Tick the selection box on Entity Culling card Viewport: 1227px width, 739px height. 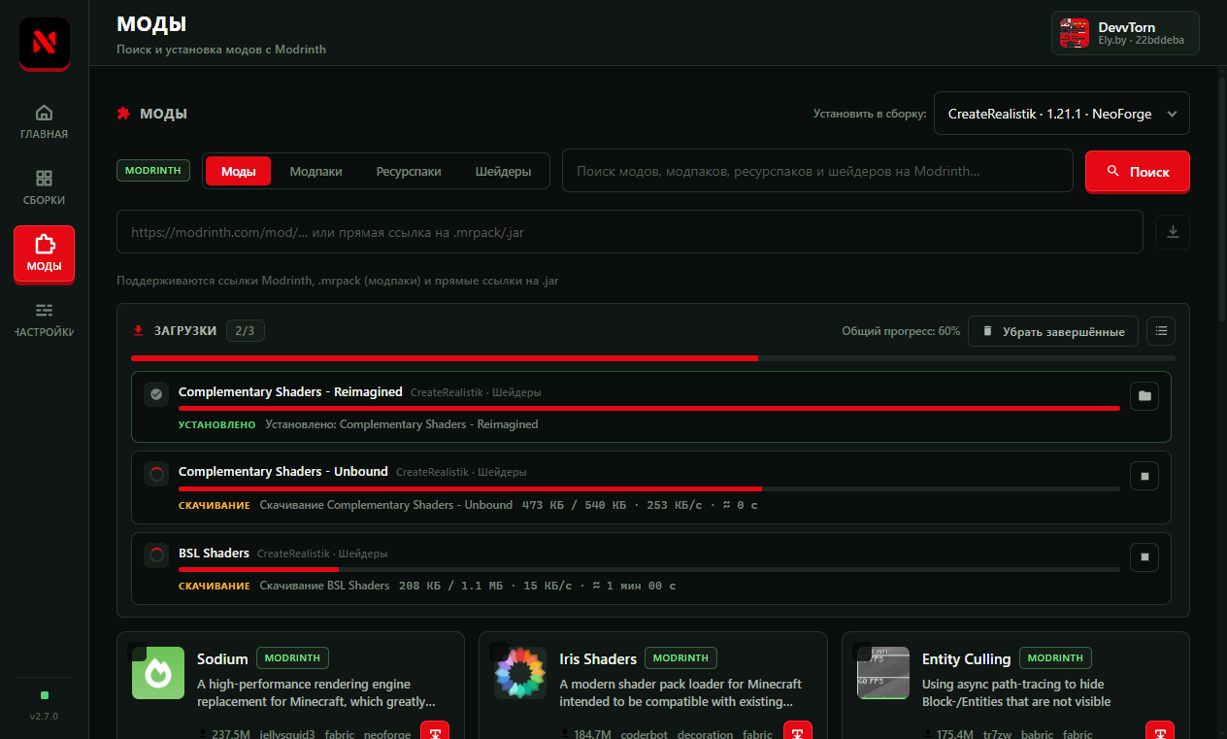862,652
